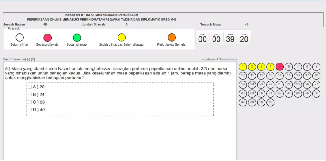The height and width of the screenshot is (161, 326).
Task: Open question 10 circle
Action: (243, 76)
